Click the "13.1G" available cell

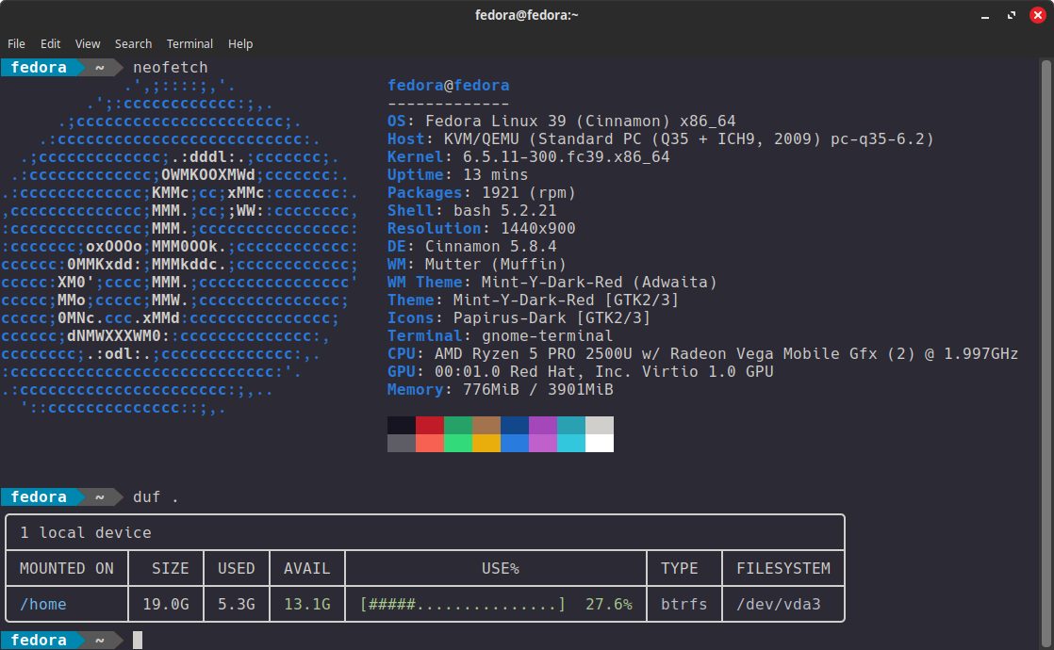(x=306, y=605)
